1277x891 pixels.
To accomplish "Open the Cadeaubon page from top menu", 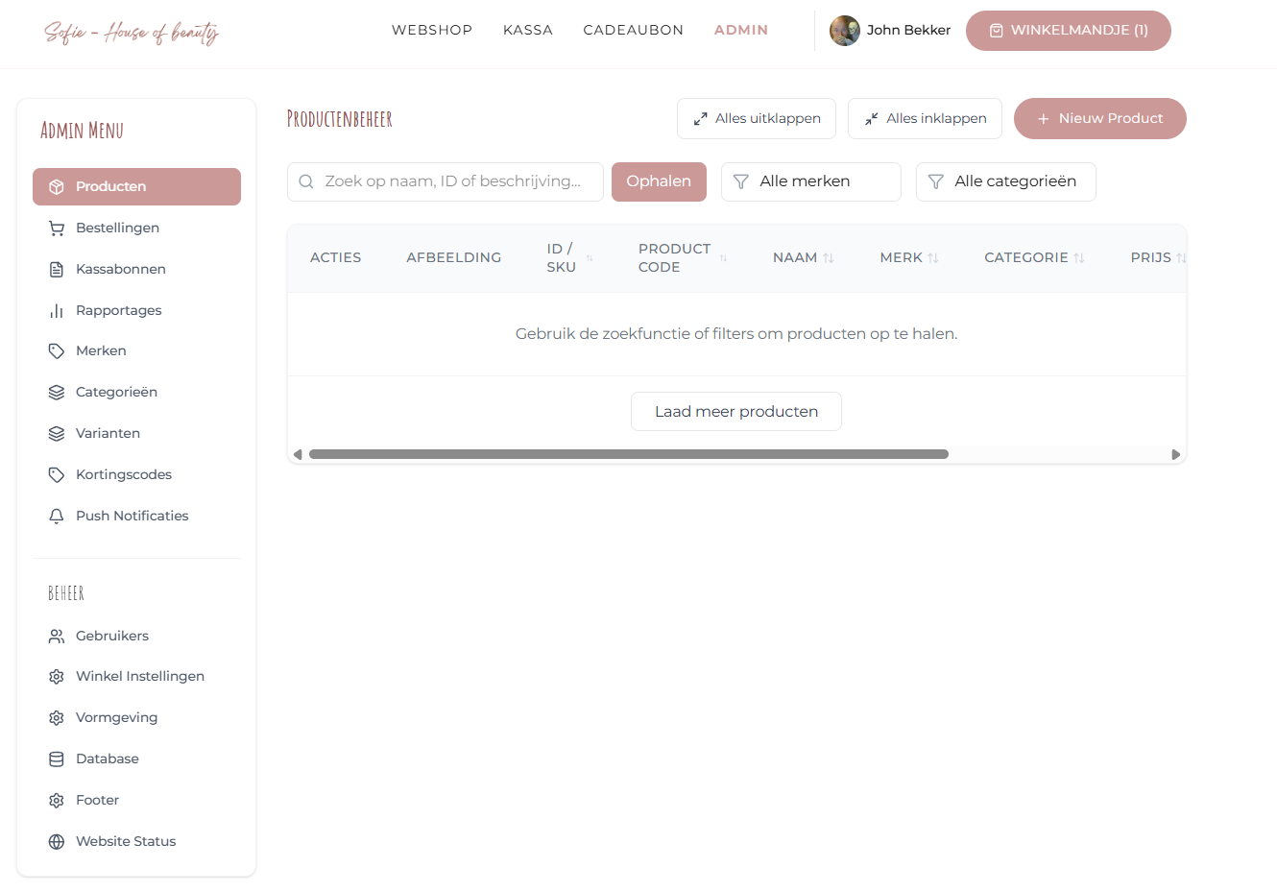I will tap(633, 31).
